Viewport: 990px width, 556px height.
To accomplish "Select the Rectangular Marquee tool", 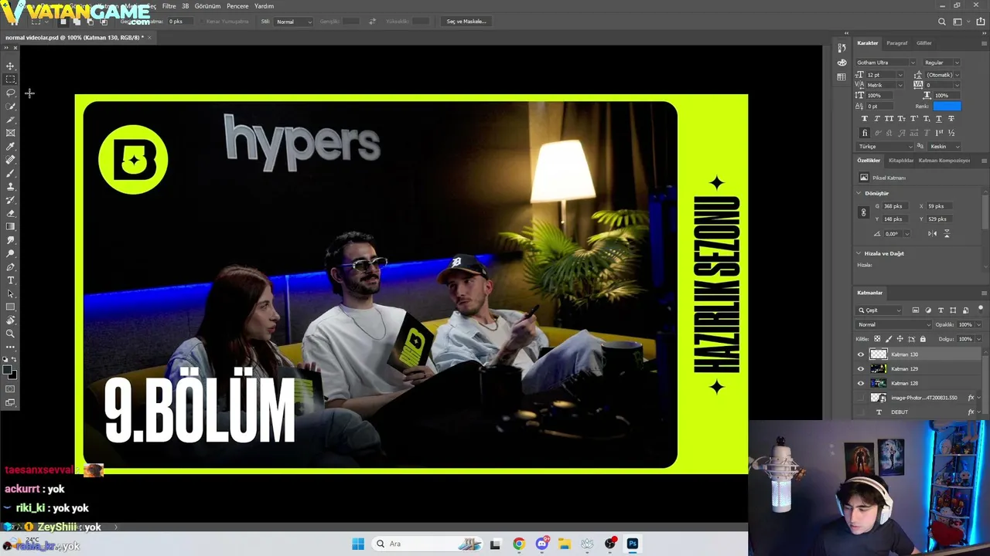I will point(10,79).
